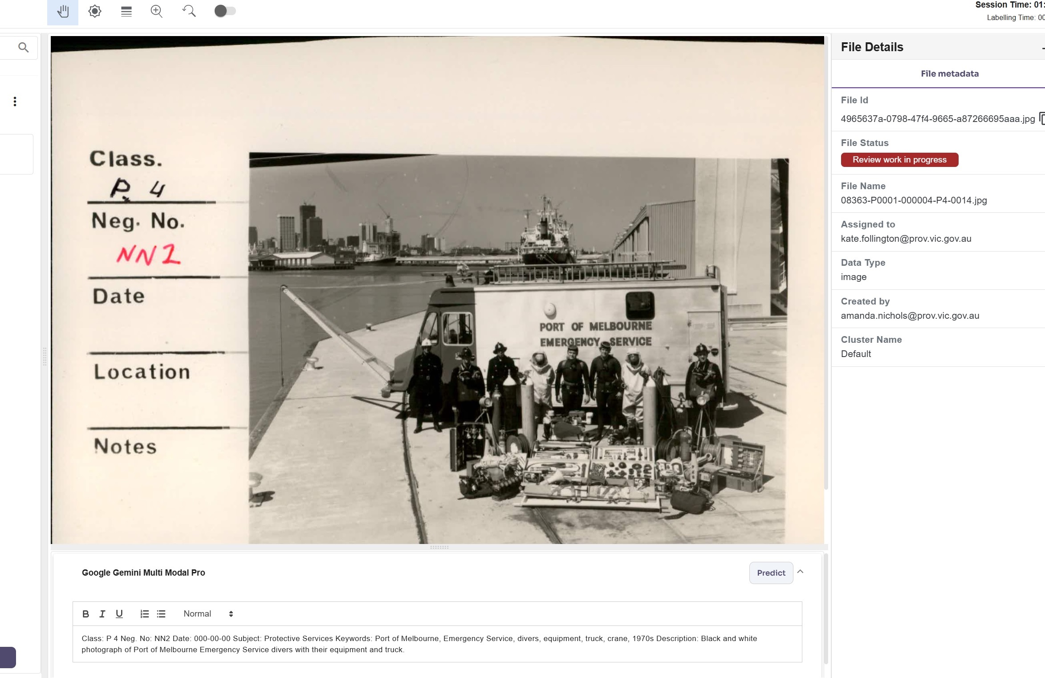Screen dimensions: 1045x678
Task: Click the bottom panel vertical scrollbar
Action: [825, 609]
